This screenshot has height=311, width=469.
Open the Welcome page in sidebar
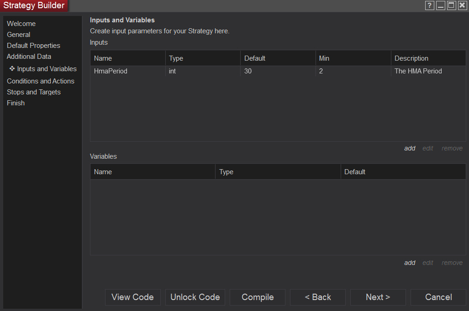21,24
